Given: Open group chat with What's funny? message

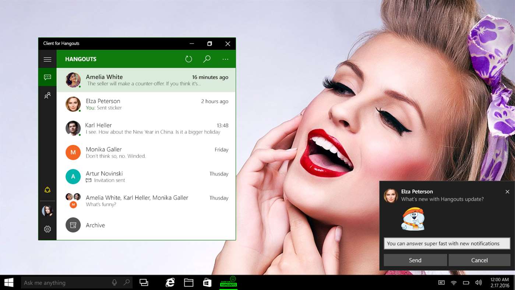Looking at the screenshot, I should pos(146,201).
